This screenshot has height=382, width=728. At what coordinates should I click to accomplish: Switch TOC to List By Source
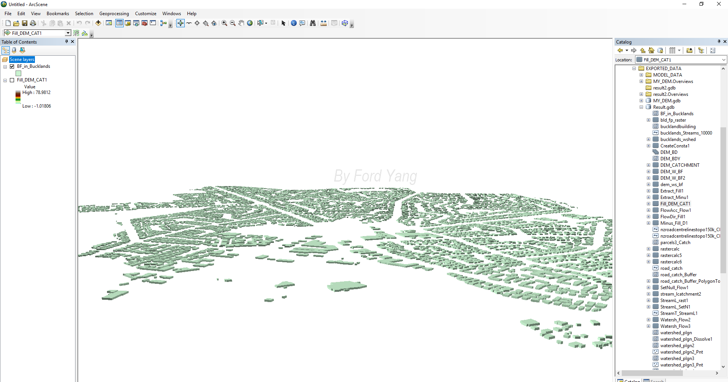(14, 50)
